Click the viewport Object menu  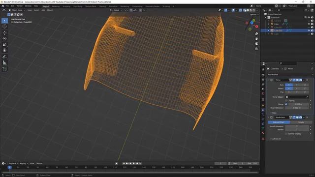click(x=50, y=10)
